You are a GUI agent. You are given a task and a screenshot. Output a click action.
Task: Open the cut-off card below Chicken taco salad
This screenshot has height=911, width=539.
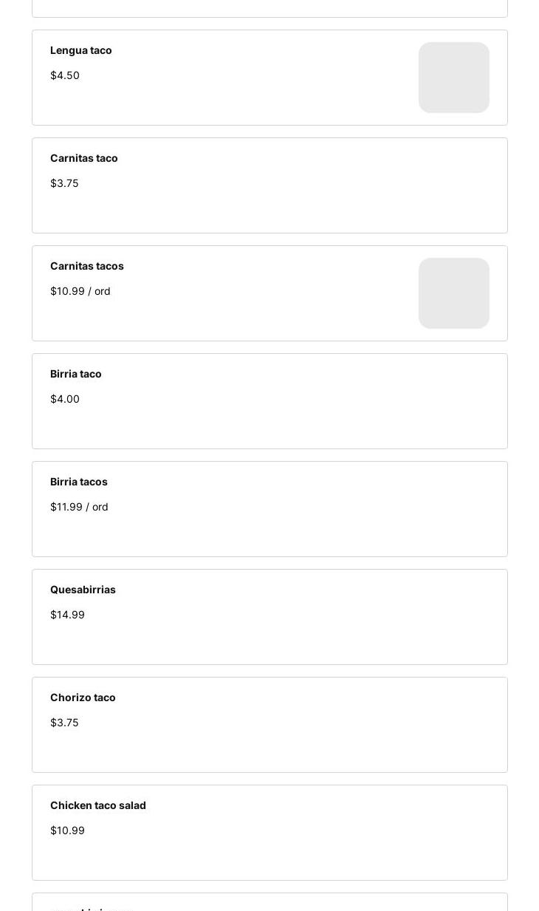[269, 903]
